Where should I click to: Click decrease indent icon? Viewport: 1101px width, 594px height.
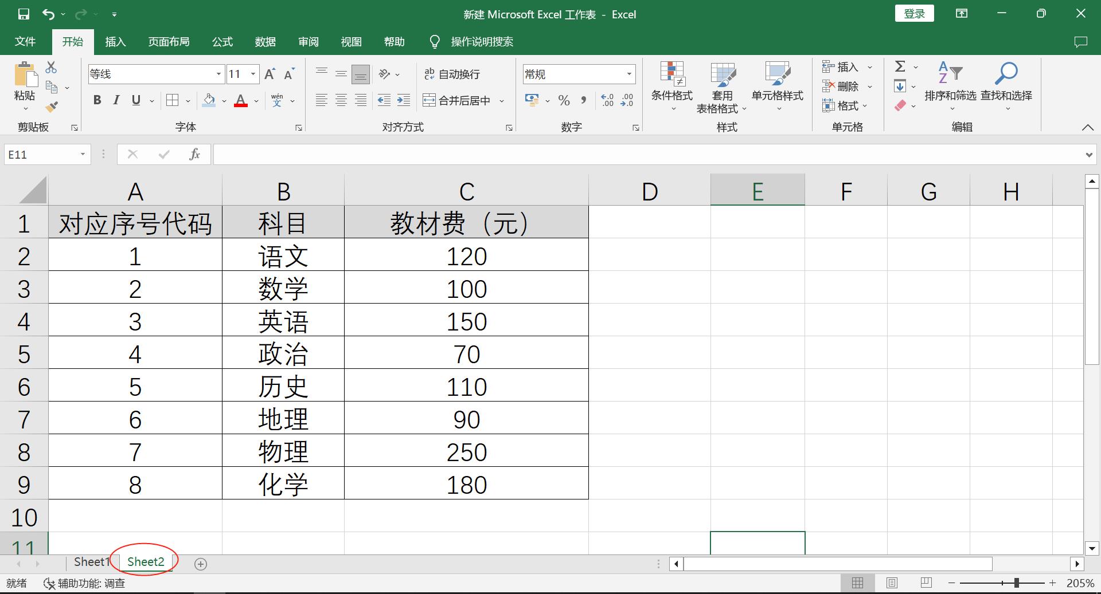384,100
